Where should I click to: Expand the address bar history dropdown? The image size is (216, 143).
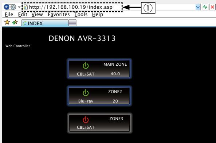click(198, 7)
